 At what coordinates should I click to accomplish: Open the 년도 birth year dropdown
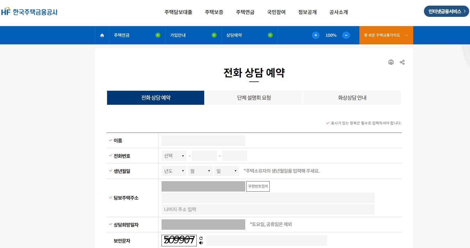[174, 171]
